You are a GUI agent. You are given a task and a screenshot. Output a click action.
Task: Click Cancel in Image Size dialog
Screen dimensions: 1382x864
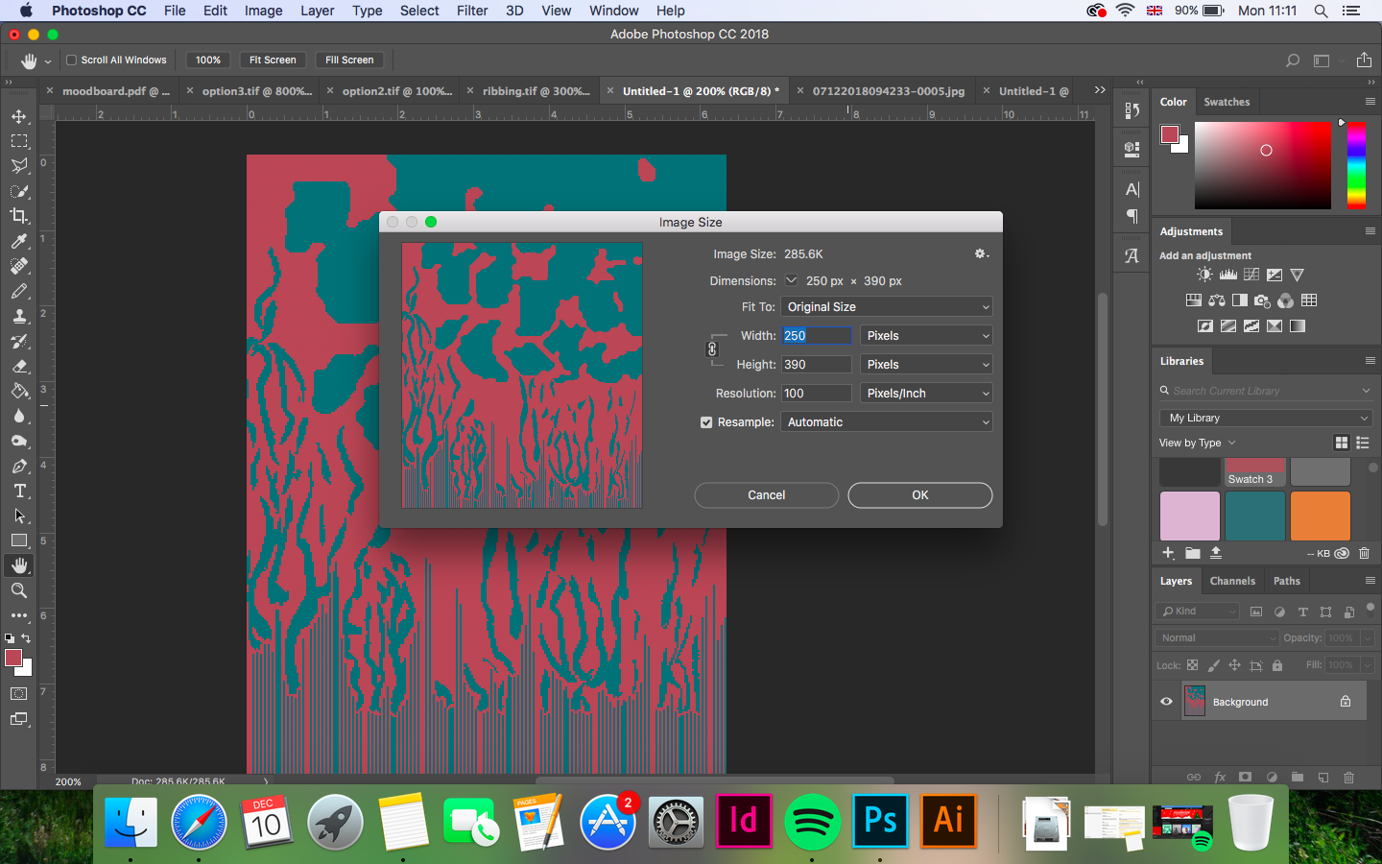pyautogui.click(x=767, y=495)
